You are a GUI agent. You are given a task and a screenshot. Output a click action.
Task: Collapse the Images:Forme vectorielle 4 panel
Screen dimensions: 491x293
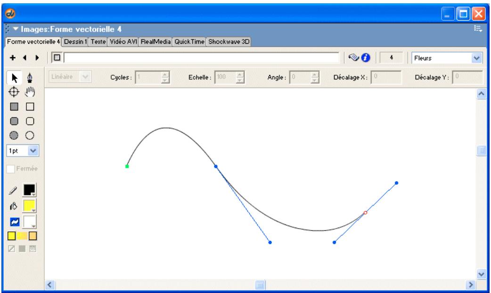click(16, 29)
